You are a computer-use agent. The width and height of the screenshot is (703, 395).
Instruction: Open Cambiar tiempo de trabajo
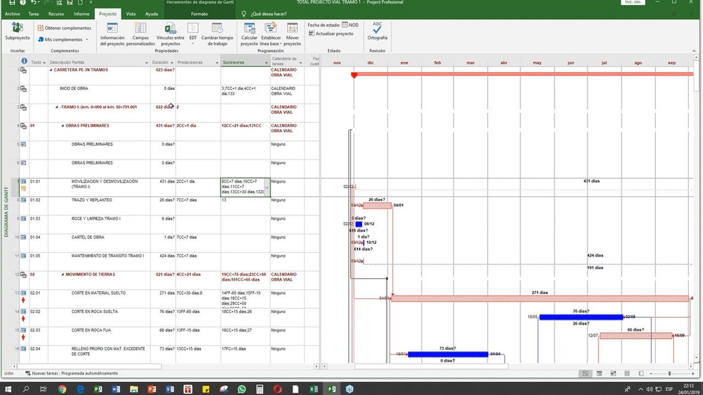217,29
